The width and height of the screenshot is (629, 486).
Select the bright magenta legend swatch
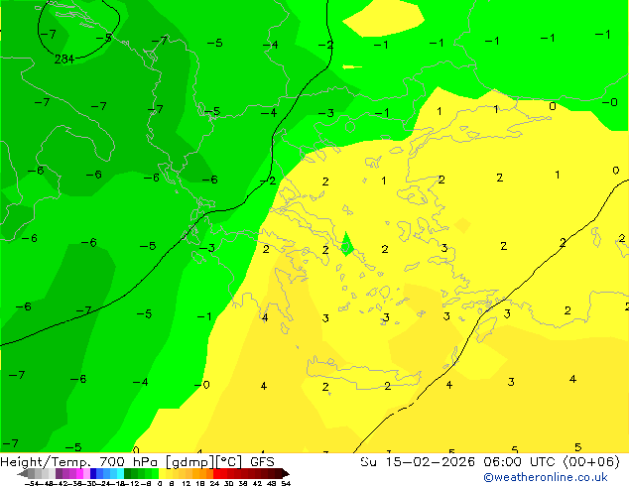pyautogui.click(x=79, y=473)
